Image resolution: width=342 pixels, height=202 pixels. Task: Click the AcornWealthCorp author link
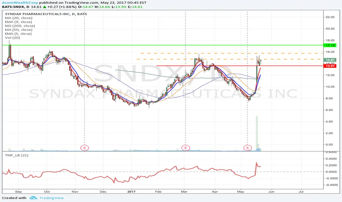tap(20, 3)
